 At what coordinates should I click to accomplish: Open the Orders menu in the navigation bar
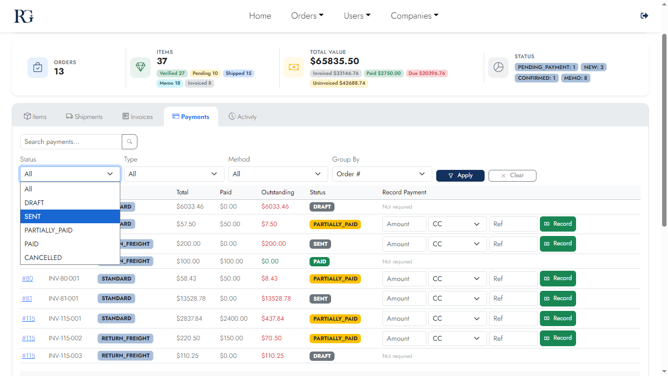click(x=307, y=16)
